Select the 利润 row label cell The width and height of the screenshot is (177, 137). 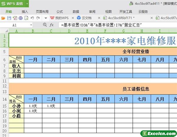pos(16,76)
